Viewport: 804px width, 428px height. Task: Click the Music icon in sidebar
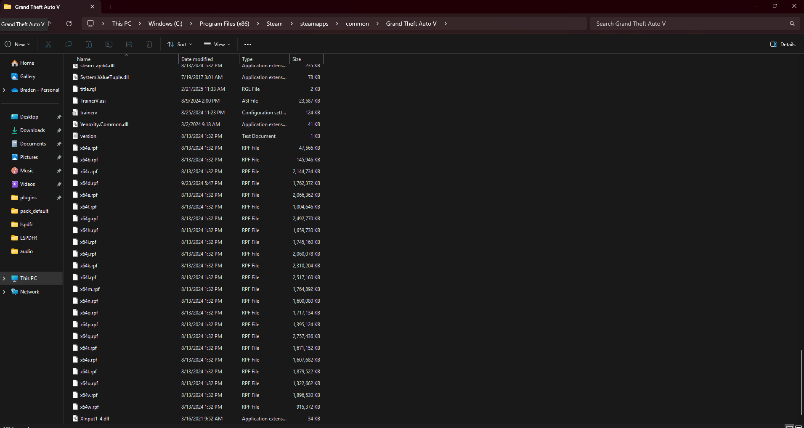(x=15, y=171)
